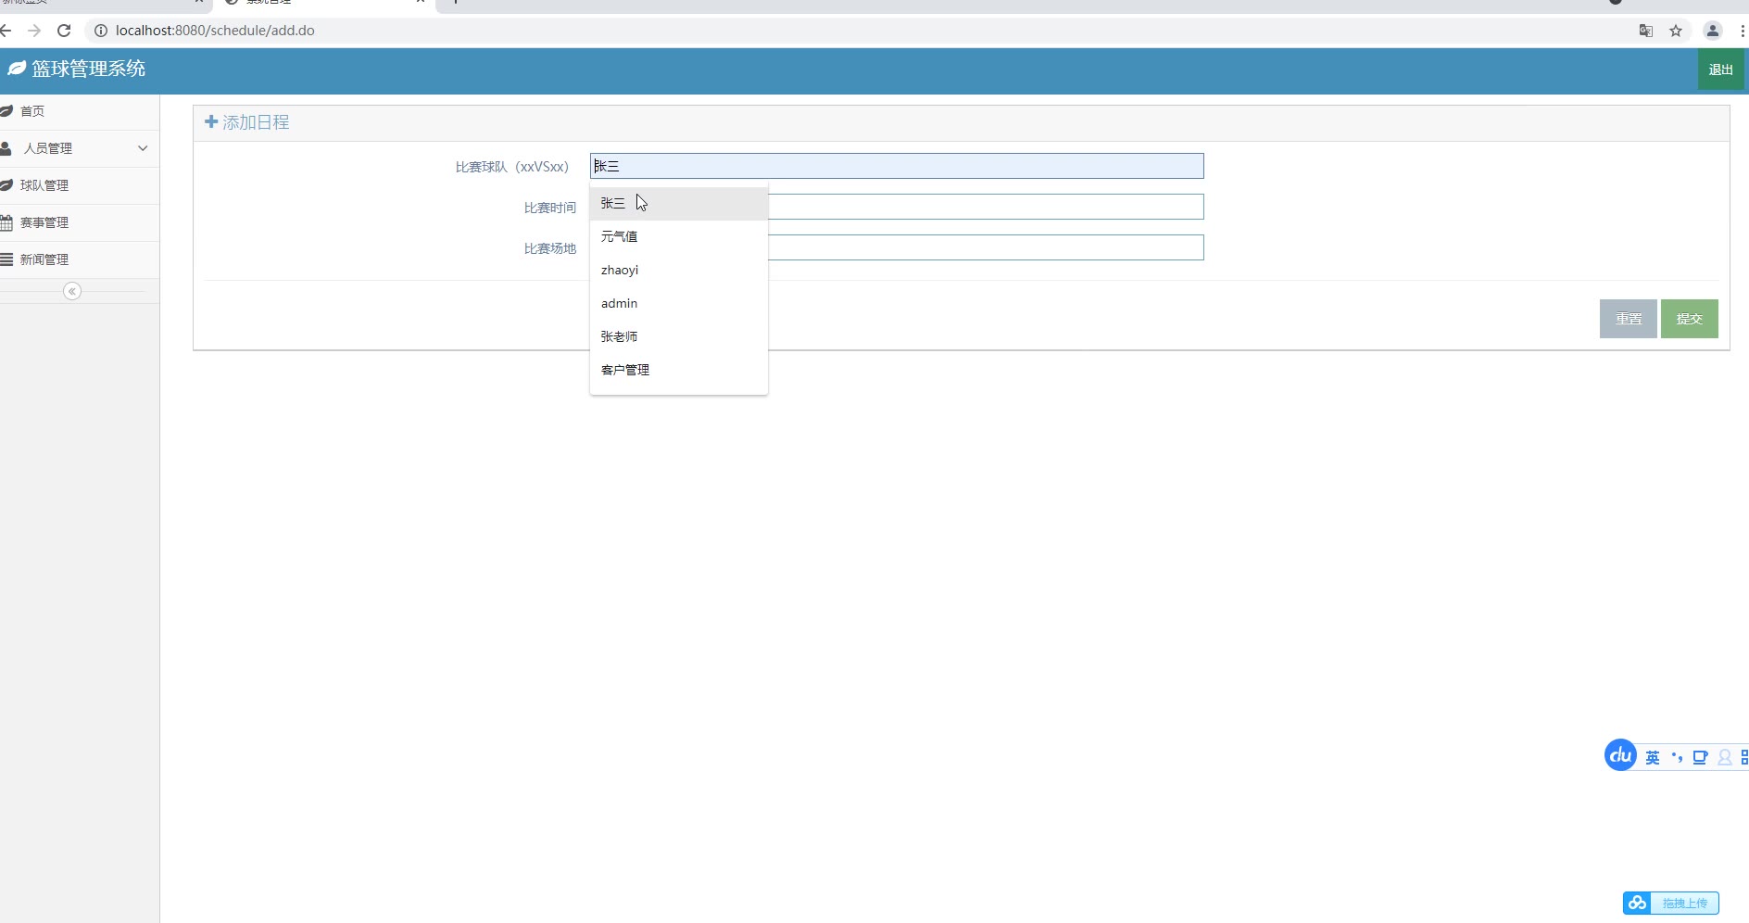The width and height of the screenshot is (1749, 923).
Task: Select 张三 from autocomplete list
Action: (x=679, y=203)
